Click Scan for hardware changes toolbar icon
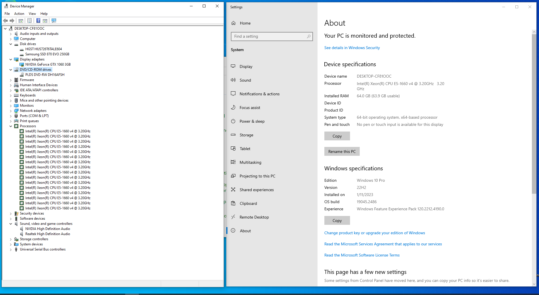The height and width of the screenshot is (295, 539). click(x=54, y=21)
